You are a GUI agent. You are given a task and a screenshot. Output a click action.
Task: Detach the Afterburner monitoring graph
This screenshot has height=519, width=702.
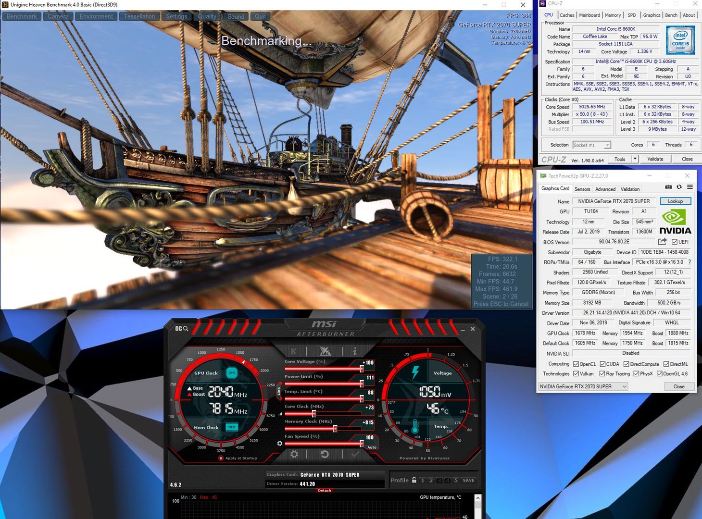click(325, 491)
